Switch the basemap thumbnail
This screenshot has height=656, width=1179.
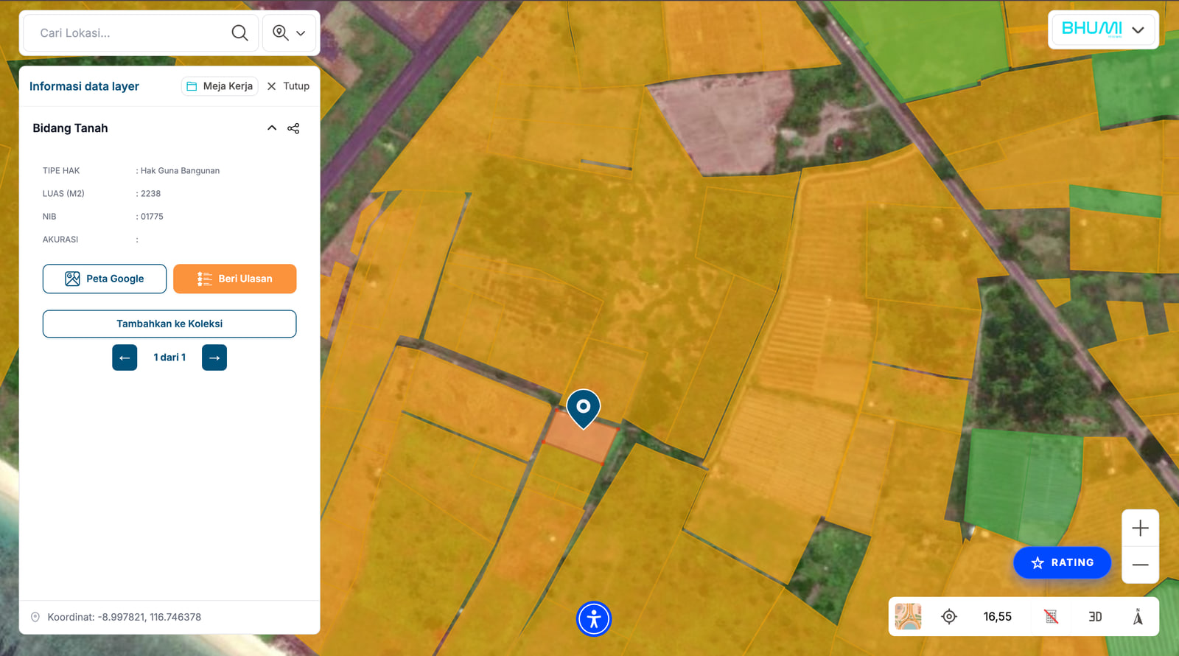click(908, 616)
